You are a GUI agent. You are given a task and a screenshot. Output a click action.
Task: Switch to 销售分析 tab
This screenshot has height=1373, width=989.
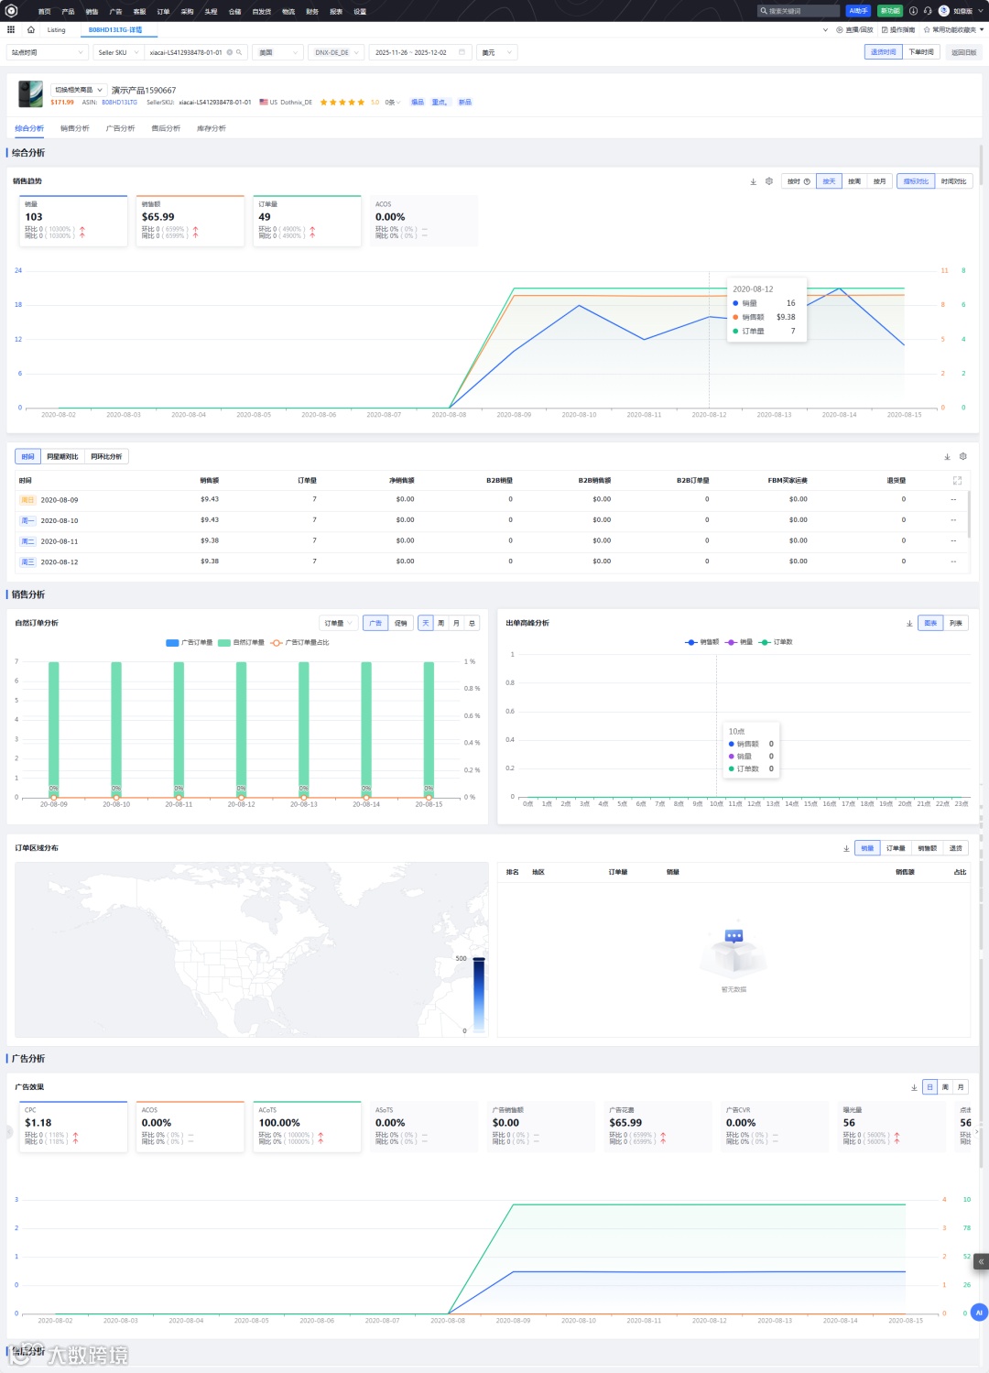click(x=75, y=128)
